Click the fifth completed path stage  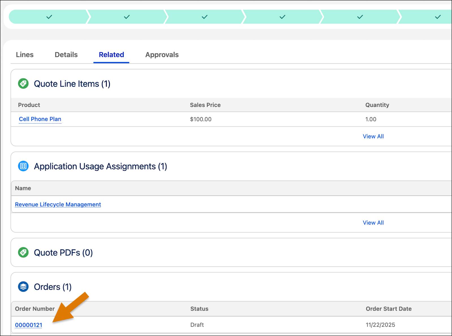[x=360, y=17]
